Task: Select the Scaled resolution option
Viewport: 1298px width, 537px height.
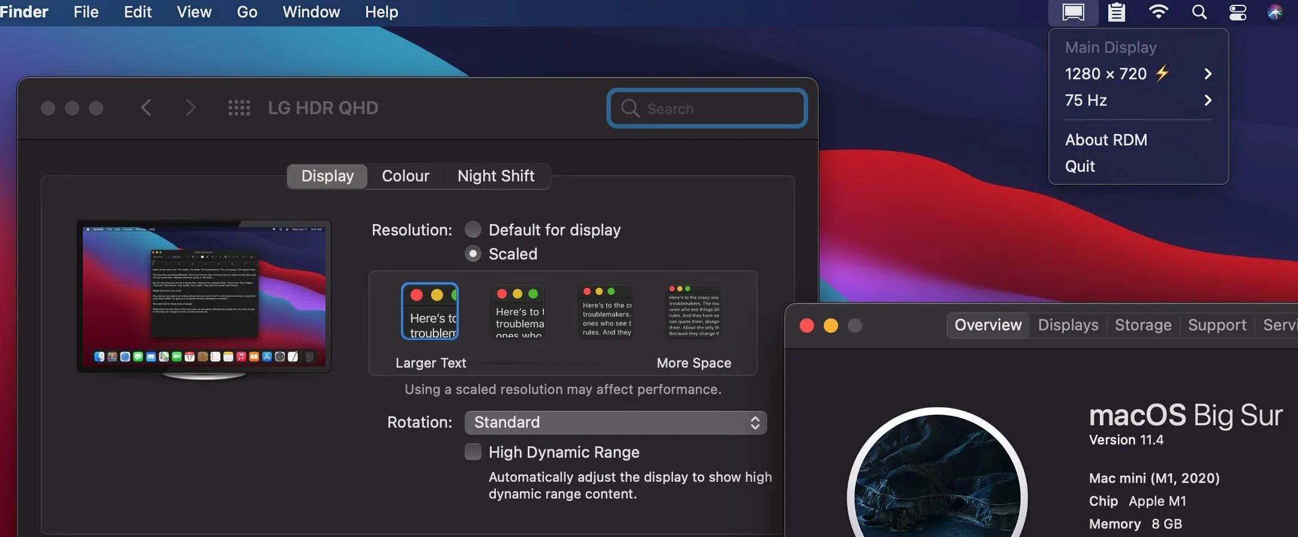Action: 473,253
